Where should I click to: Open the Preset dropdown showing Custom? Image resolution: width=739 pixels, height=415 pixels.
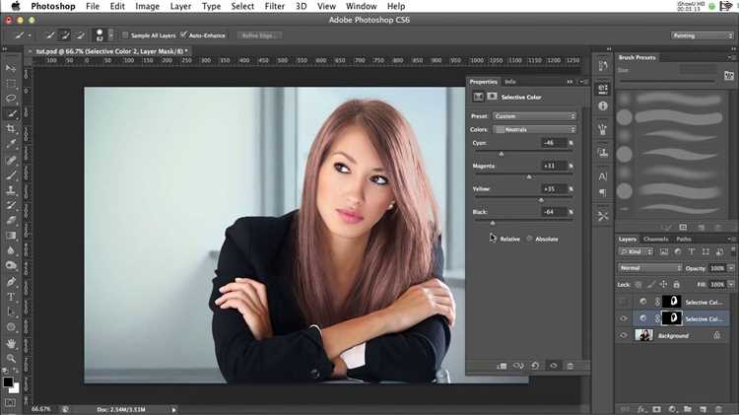[535, 116]
